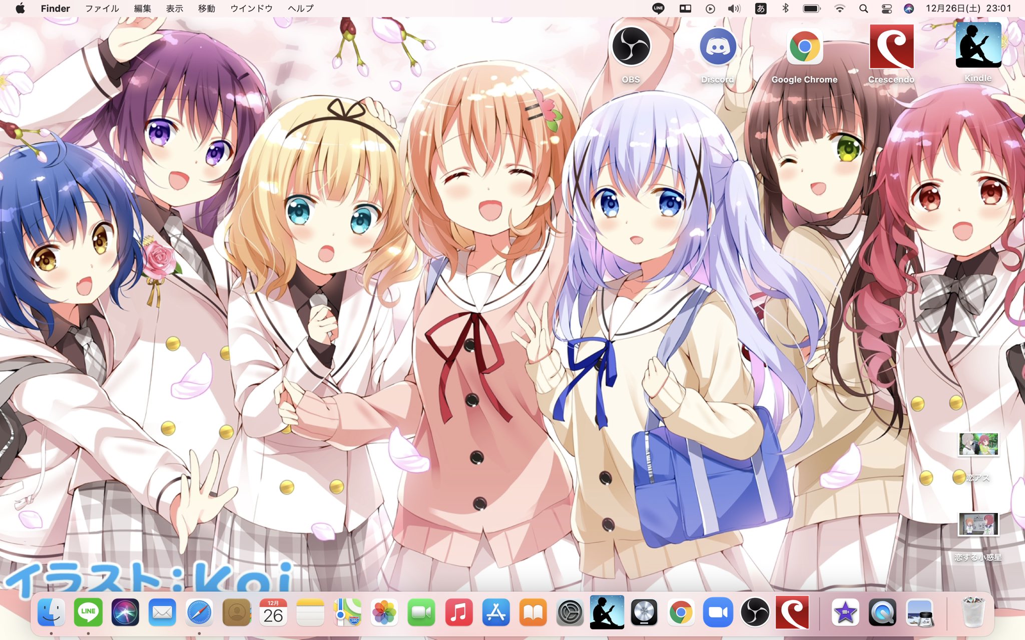This screenshot has width=1025, height=640.
Task: Open the Wi-Fi menu
Action: pos(840,8)
